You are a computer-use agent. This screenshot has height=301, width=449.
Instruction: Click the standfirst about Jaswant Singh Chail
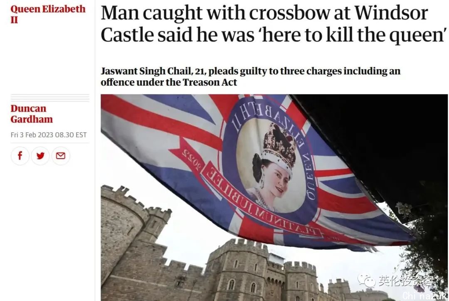pyautogui.click(x=250, y=77)
